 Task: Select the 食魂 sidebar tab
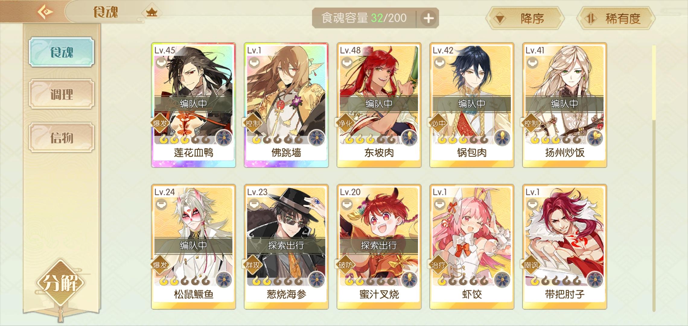pos(62,52)
